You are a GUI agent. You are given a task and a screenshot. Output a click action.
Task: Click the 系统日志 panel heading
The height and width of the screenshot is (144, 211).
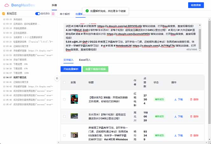[12, 14]
